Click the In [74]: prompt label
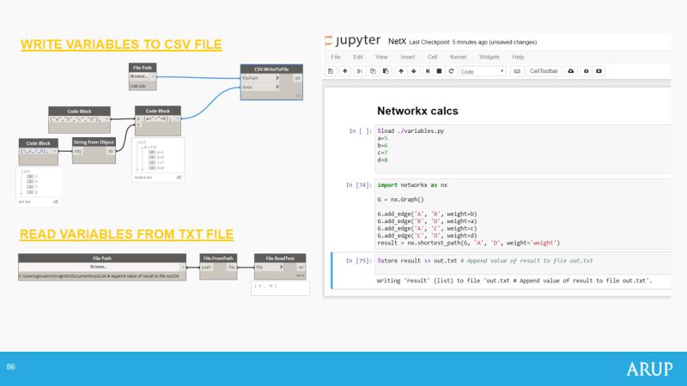Viewport: 687px width, 386px height. pos(358,185)
